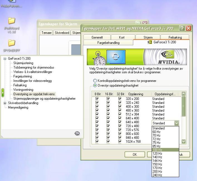Open refresh rate dropdown arrow for 640 x 480

(176, 123)
